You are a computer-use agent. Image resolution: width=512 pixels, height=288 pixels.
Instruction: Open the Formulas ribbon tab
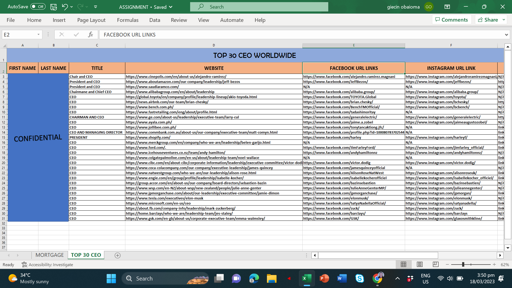[x=127, y=20]
